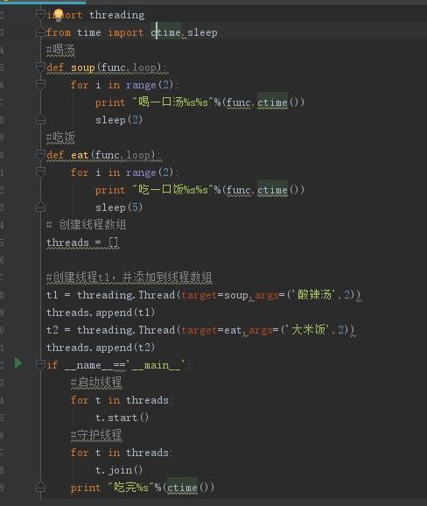
Task: Click the '吃完%s' string
Action: pos(131,488)
